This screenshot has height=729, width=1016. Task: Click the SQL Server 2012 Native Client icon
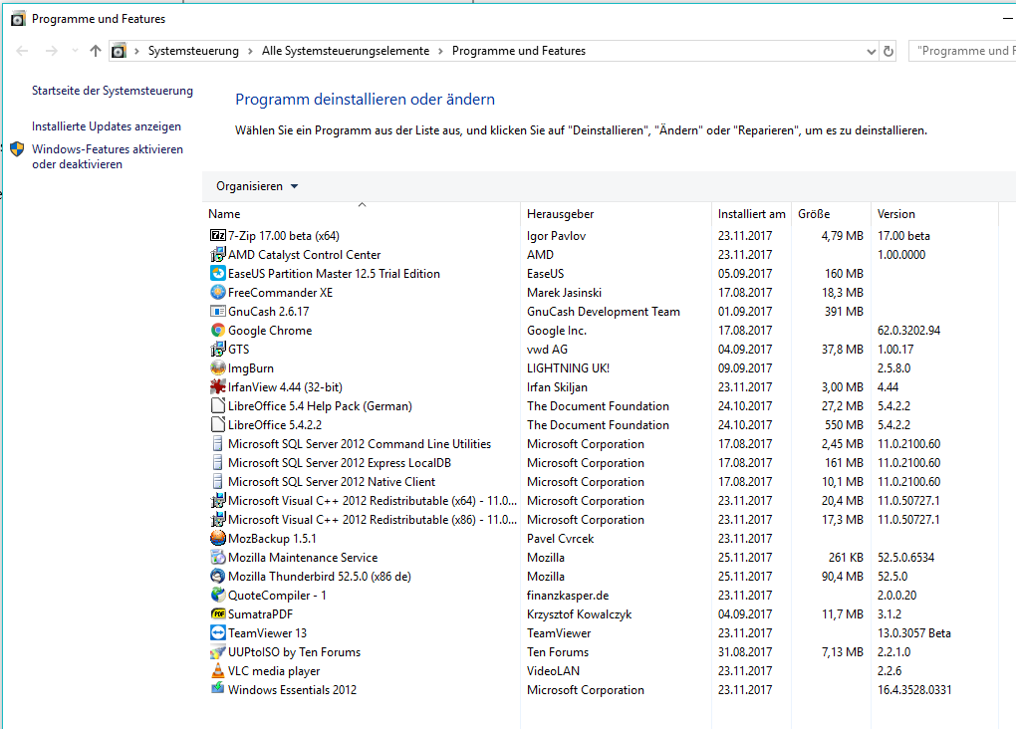[218, 481]
